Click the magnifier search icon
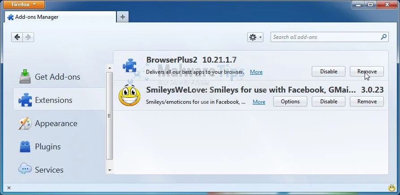 point(383,37)
